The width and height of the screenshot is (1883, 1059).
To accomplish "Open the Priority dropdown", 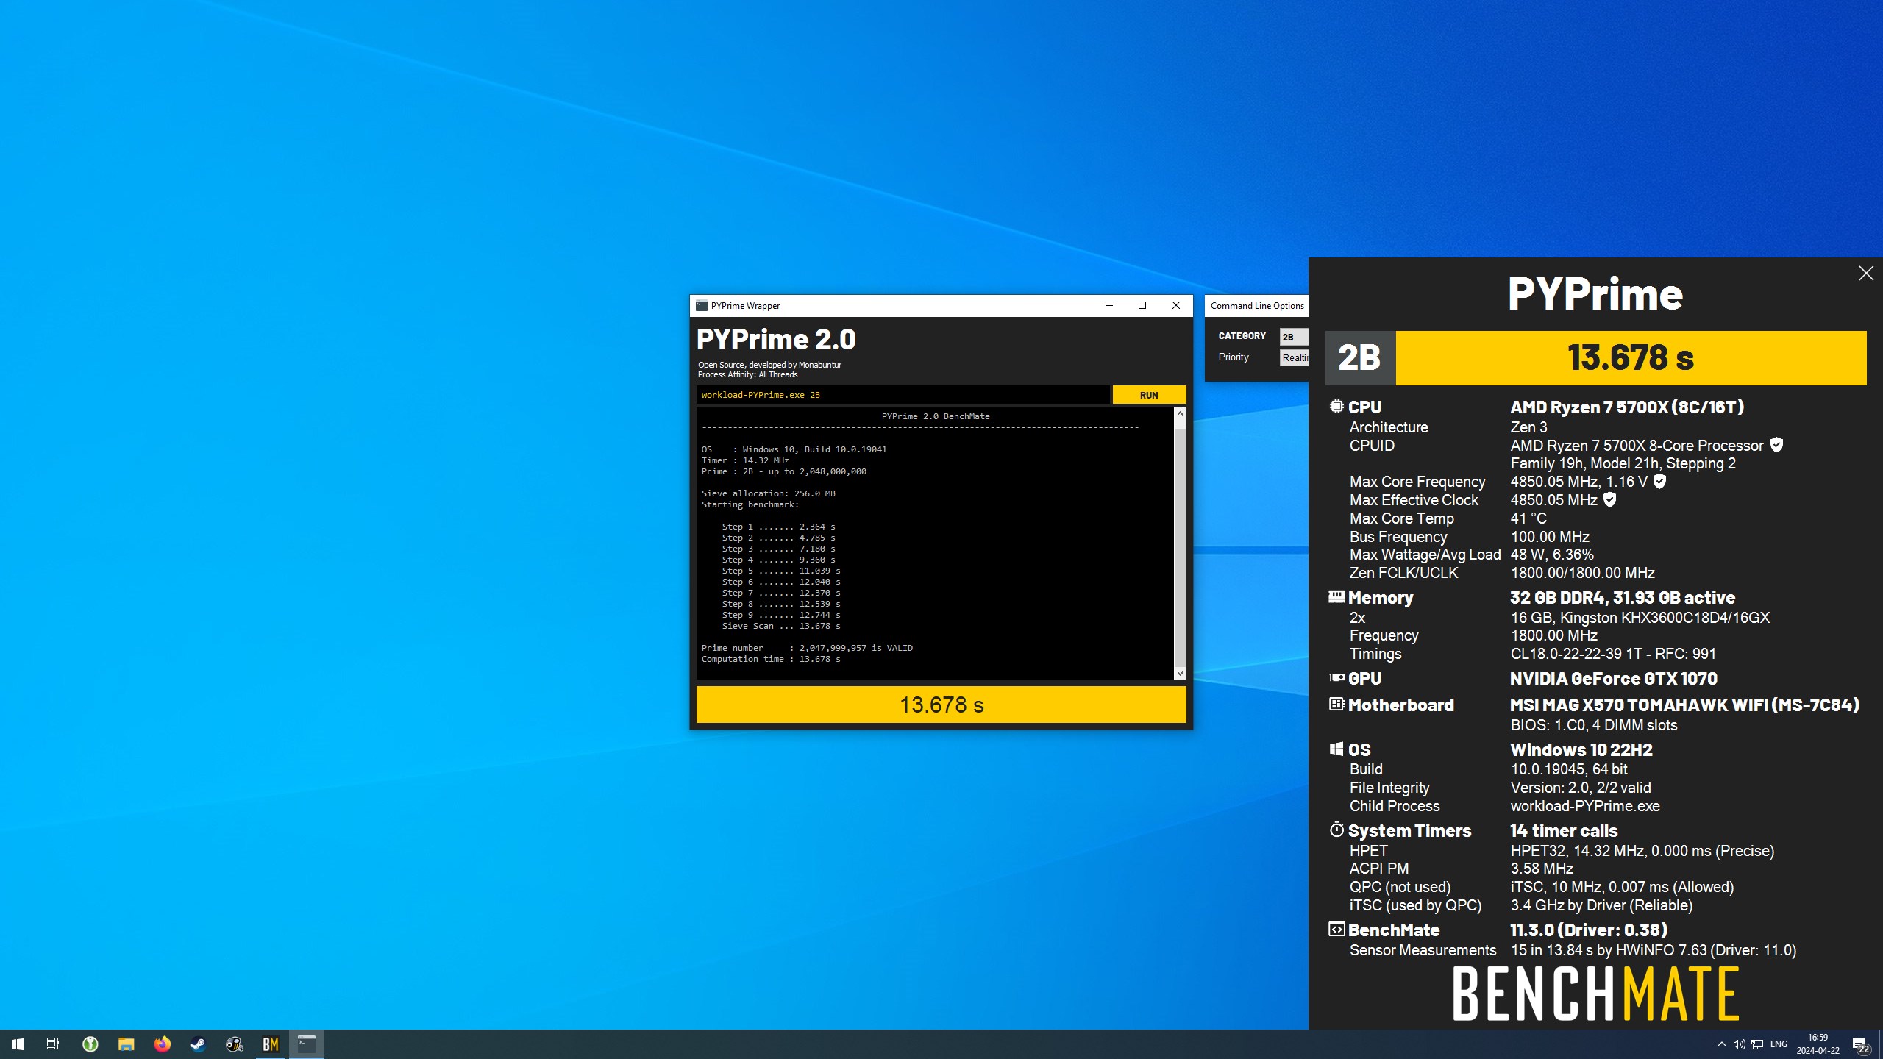I will 1294,357.
